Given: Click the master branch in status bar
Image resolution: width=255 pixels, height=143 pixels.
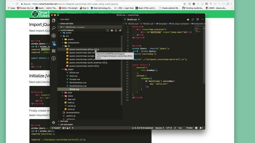Looking at the screenshot, I should coord(56,128).
